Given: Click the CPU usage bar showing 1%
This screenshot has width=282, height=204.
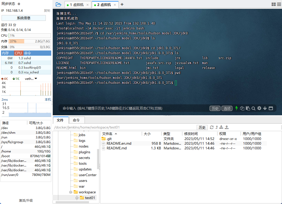Looking at the screenshot, I should coord(30,35).
